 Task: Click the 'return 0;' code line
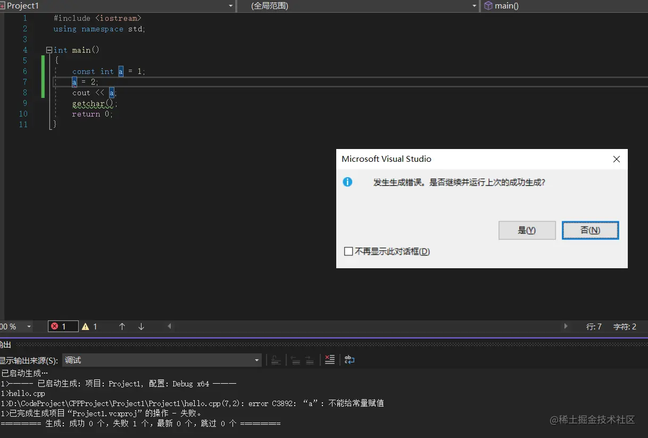click(x=93, y=114)
